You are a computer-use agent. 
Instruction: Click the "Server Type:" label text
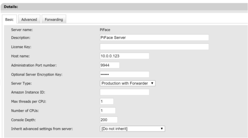point(21,83)
